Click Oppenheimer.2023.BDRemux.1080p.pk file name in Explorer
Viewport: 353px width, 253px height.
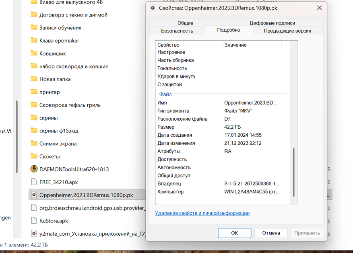tap(86, 195)
